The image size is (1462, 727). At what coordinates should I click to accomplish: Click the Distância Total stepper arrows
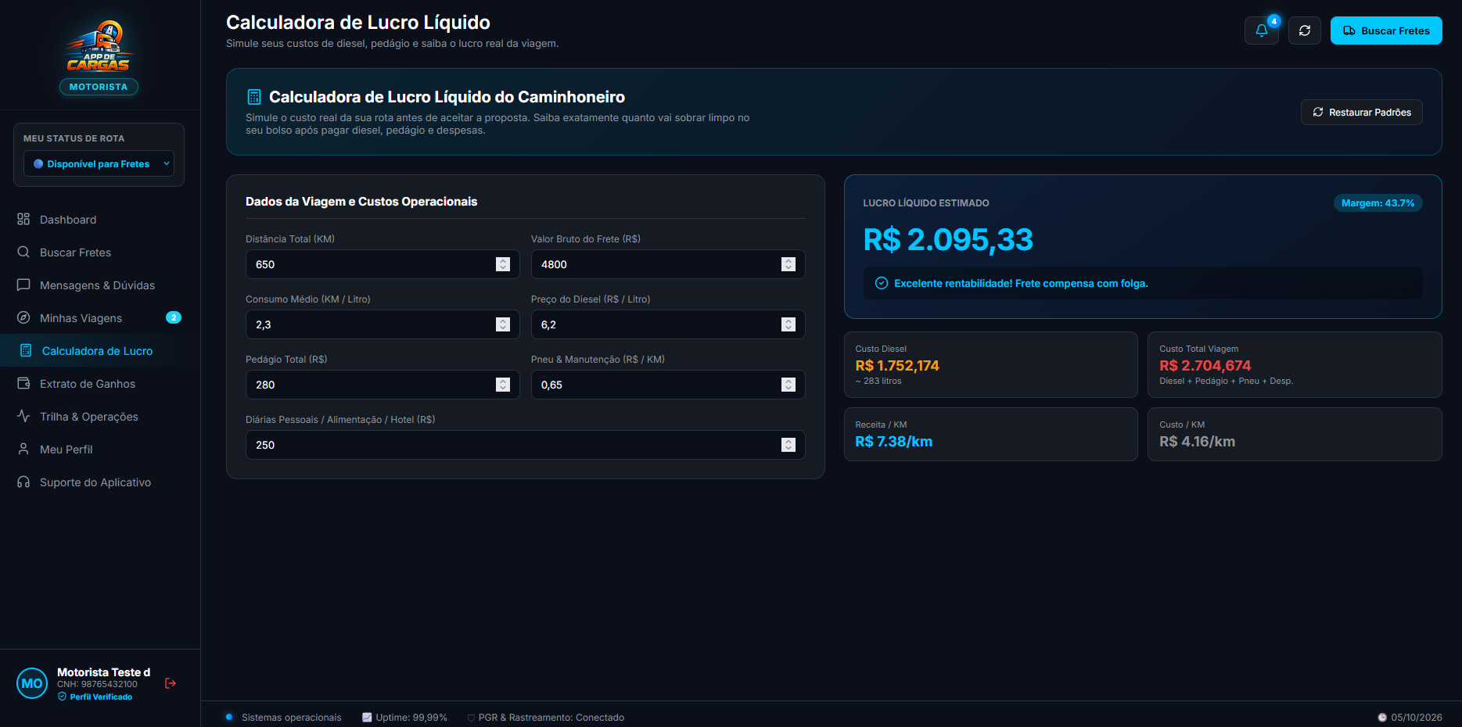click(x=503, y=264)
